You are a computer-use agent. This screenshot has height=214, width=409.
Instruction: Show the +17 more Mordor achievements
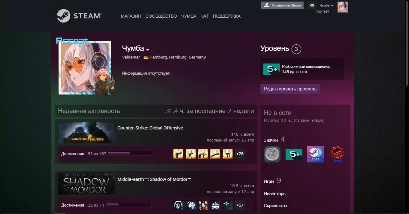(x=240, y=205)
